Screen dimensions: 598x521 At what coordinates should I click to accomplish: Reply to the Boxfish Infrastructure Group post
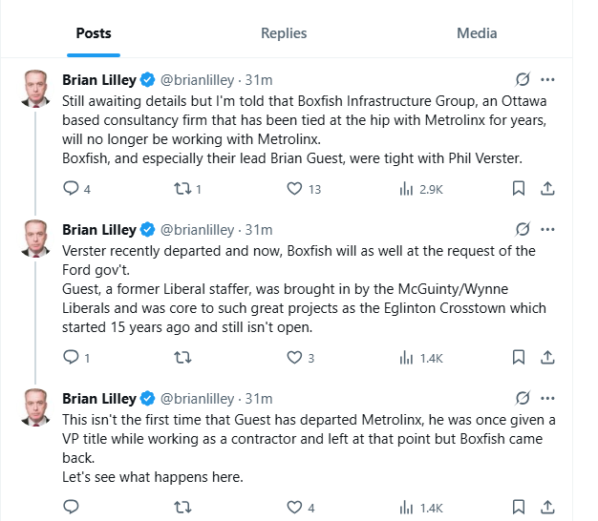(x=70, y=189)
